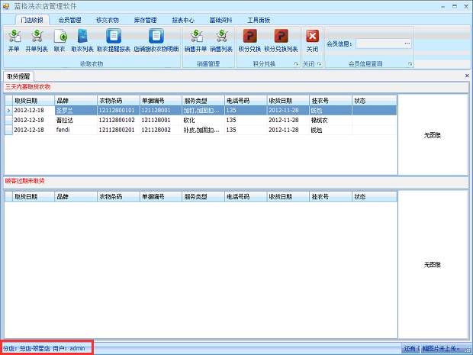Click the 幅图片未上传 status item
The width and height of the screenshot is (473, 355).
coord(441,348)
